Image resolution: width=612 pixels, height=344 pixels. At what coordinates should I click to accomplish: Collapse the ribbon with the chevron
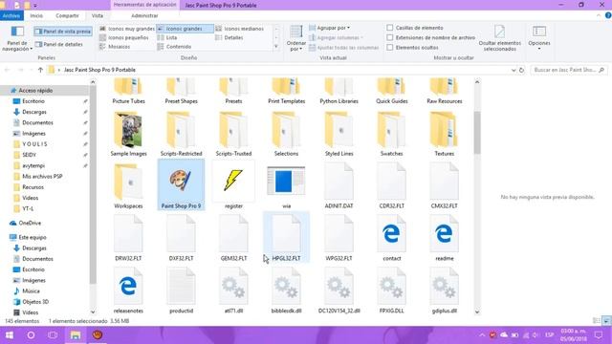pos(599,15)
